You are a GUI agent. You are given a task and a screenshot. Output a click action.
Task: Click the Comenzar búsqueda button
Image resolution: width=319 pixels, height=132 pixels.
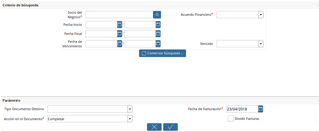tap(163, 53)
